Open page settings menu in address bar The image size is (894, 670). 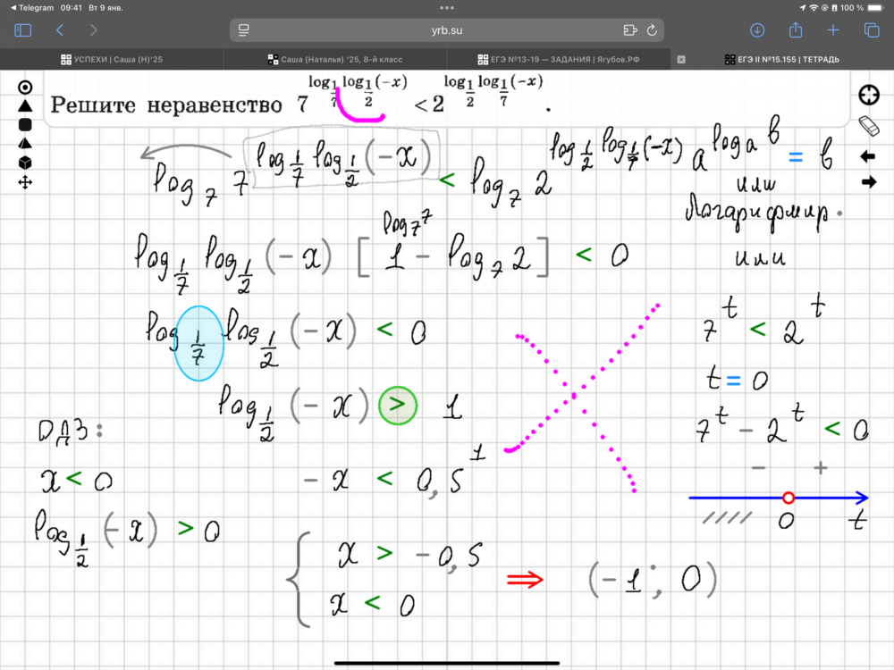[243, 29]
